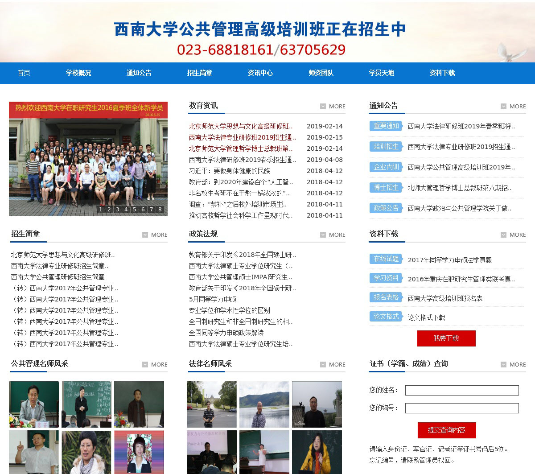
Task: Click MORE icon beside 教育资讯 heading
Action: 333,106
